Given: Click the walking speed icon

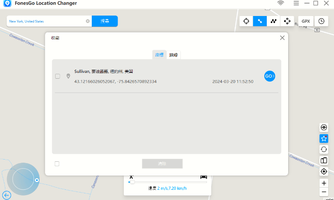Looking at the screenshot, I should (131, 177).
